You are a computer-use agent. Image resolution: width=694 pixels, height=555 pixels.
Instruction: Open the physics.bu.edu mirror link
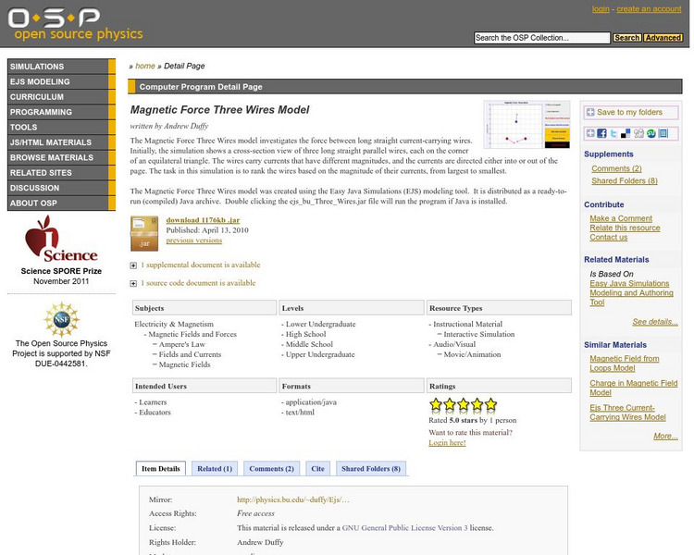pyautogui.click(x=292, y=499)
